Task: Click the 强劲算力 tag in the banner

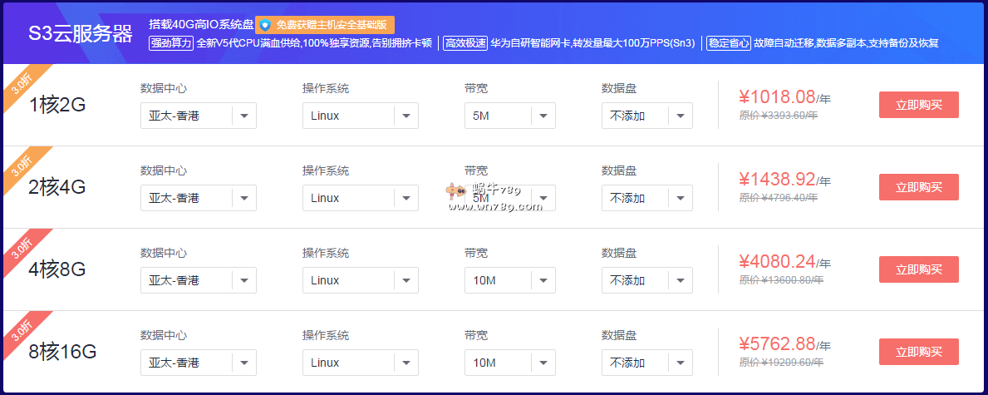Action: pos(170,43)
